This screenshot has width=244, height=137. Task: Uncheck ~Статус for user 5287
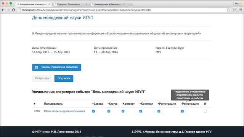pyautogui.click(x=109, y=111)
